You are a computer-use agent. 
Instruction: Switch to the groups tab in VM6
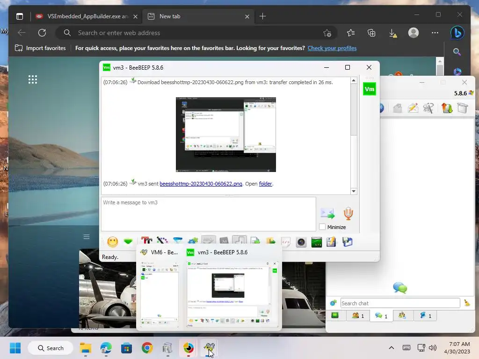(402, 316)
